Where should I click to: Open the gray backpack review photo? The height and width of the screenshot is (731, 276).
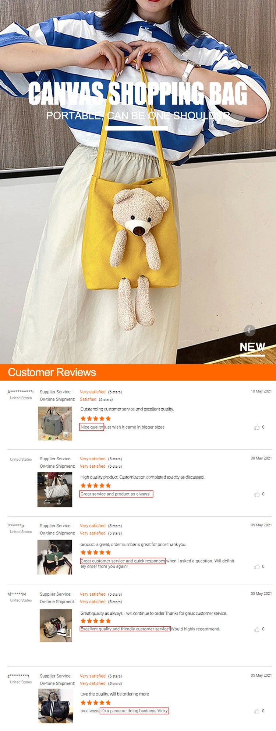click(55, 423)
